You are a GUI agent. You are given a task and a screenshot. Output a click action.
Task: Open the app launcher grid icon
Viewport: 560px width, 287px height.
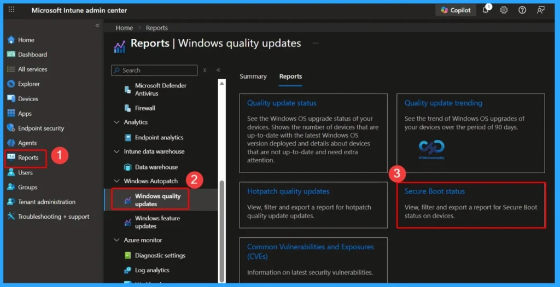point(11,9)
